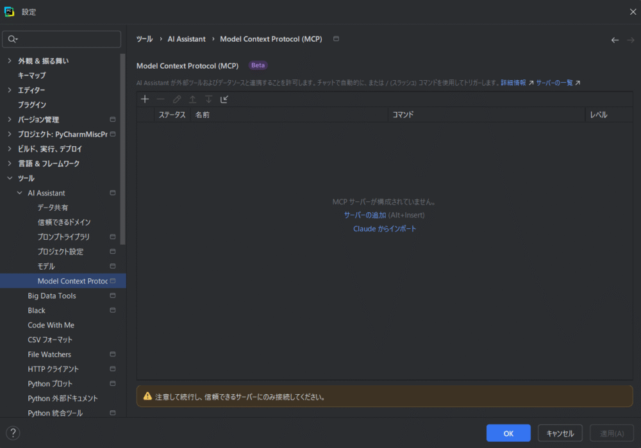Open the サーバーの一覧 link
The height and width of the screenshot is (448, 641).
(x=554, y=83)
